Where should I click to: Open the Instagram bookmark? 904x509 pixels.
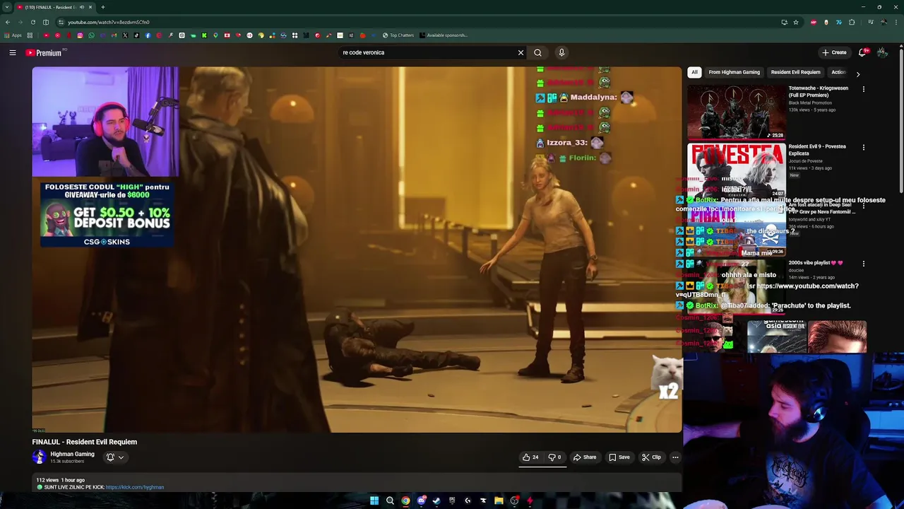click(x=80, y=35)
